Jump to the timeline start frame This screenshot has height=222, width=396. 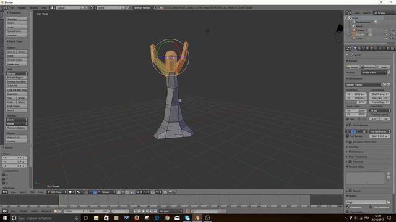tap(135, 211)
